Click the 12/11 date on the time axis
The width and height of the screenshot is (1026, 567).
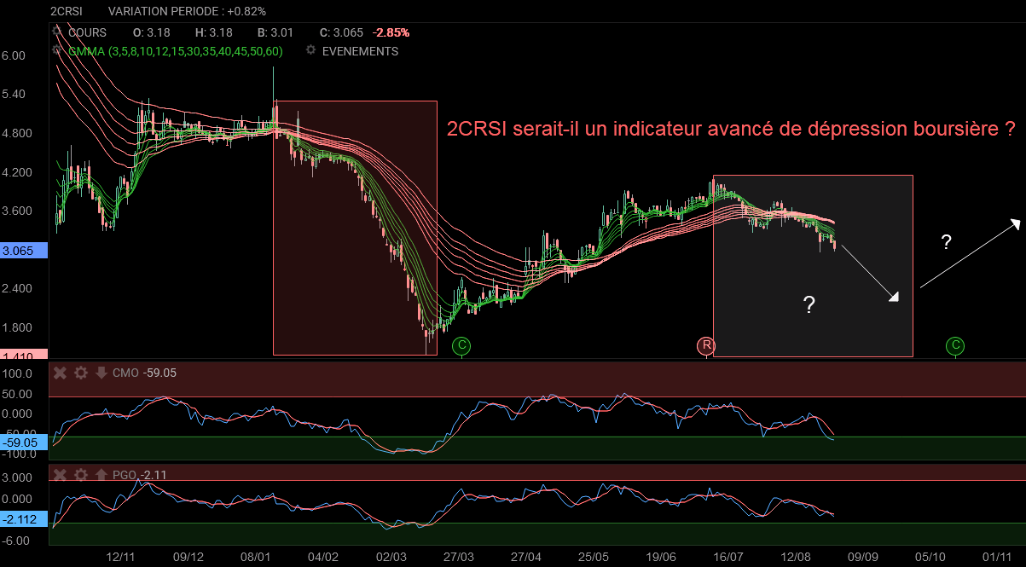[121, 556]
